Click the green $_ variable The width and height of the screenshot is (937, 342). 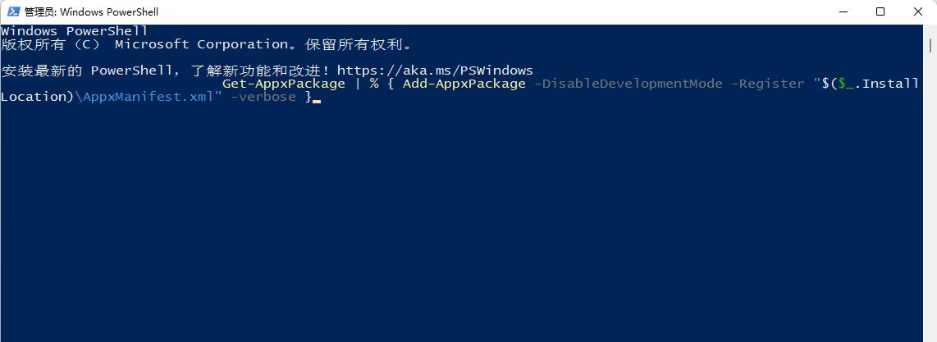(x=845, y=84)
